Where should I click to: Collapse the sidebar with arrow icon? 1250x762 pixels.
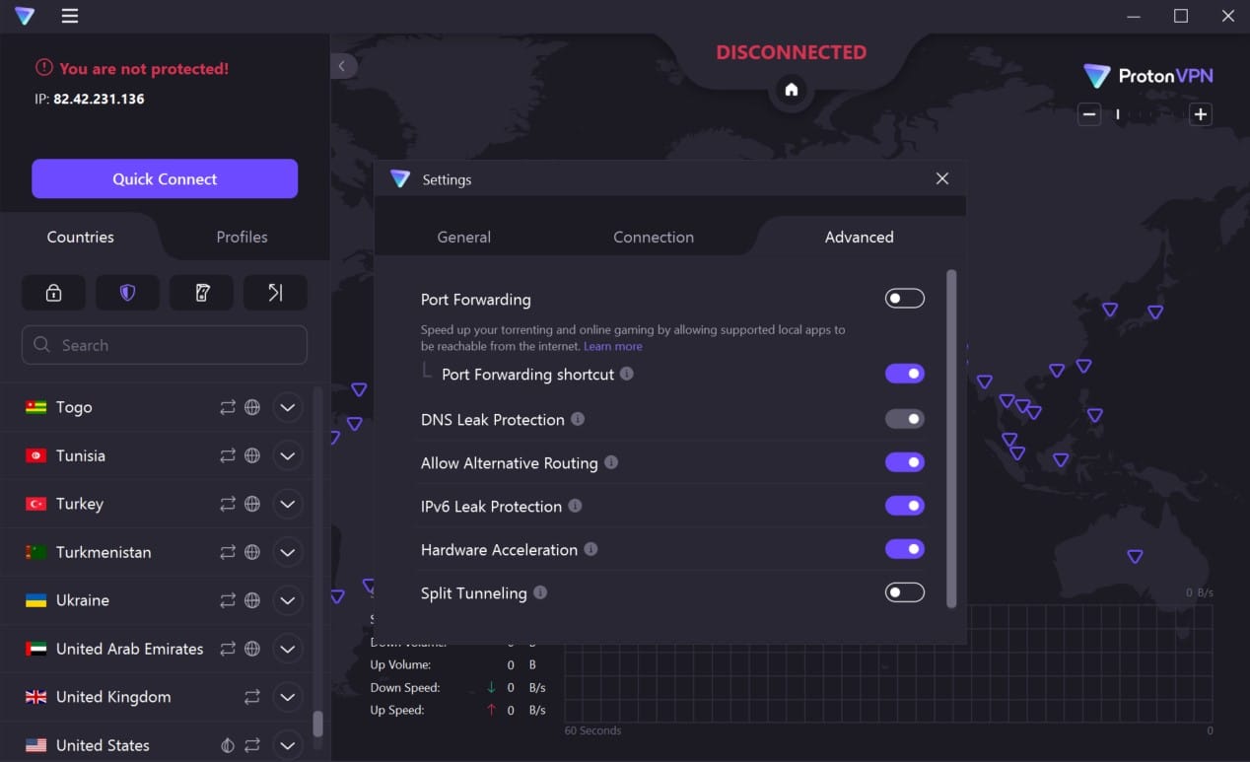(x=341, y=66)
